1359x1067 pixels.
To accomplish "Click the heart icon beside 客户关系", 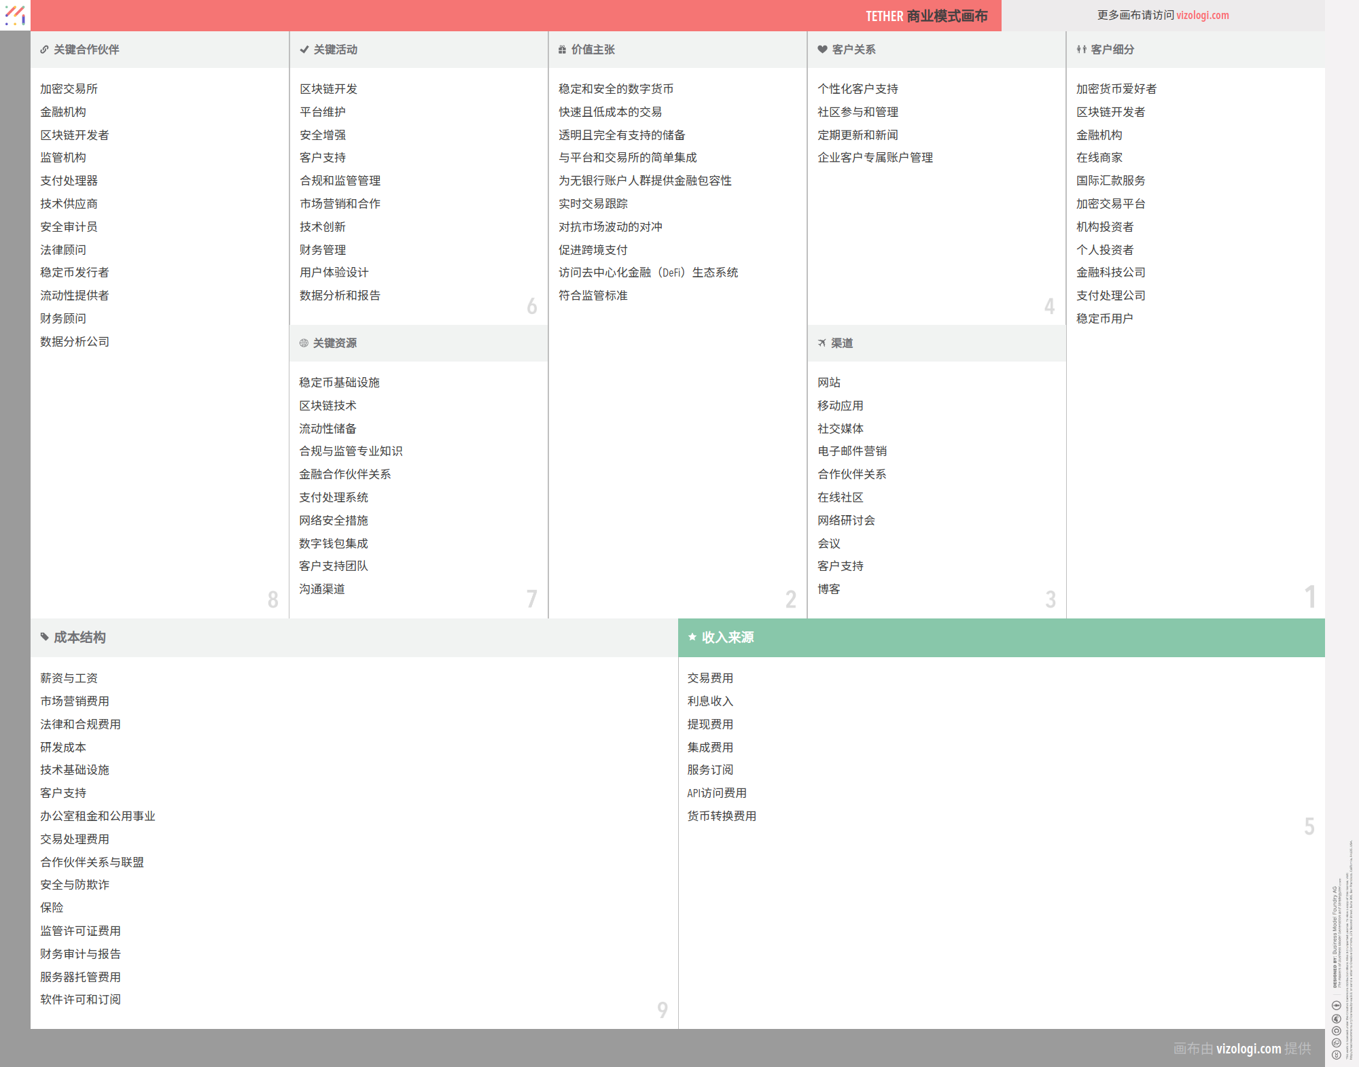I will pyautogui.click(x=822, y=50).
